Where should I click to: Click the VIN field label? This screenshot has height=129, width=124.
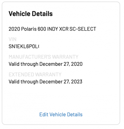[x=13, y=39]
